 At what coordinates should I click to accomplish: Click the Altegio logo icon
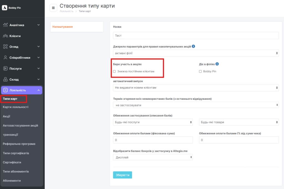point(4,8)
